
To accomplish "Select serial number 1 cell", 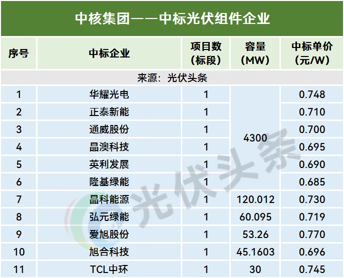I will (x=19, y=94).
